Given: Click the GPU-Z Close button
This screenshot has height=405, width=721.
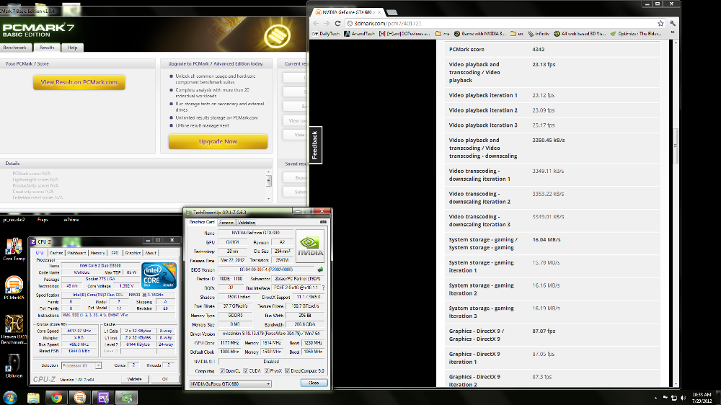Looking at the screenshot, I should pos(314,383).
